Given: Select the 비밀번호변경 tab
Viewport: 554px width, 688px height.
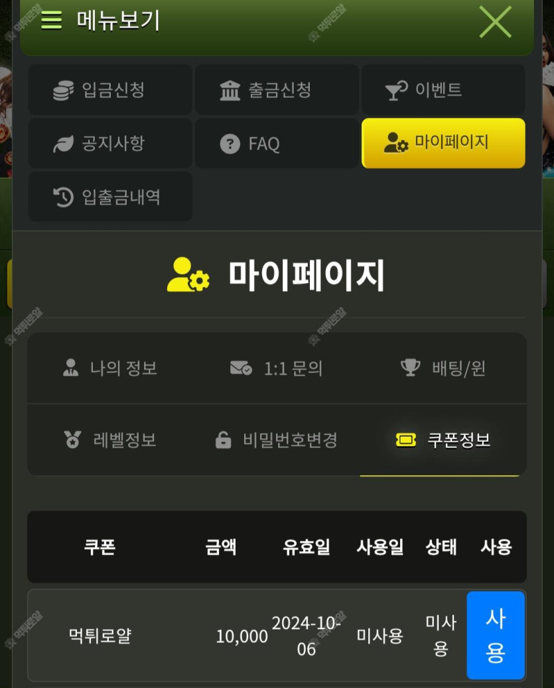Looking at the screenshot, I should pos(277,440).
